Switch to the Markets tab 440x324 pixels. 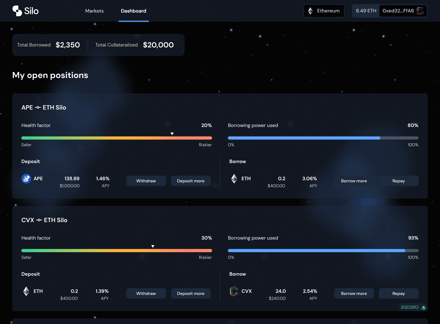(94, 11)
